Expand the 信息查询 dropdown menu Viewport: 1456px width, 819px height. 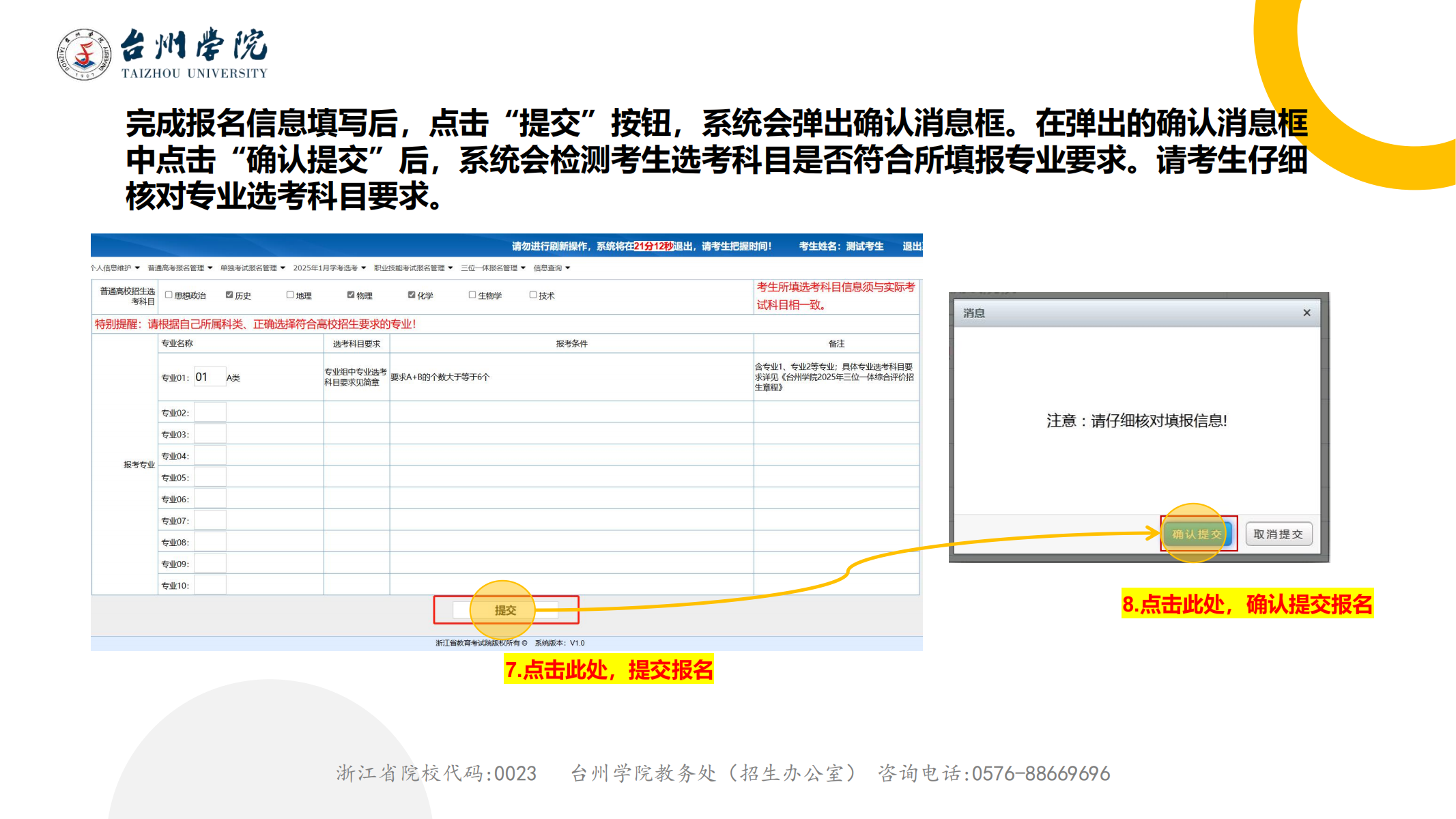tap(552, 268)
